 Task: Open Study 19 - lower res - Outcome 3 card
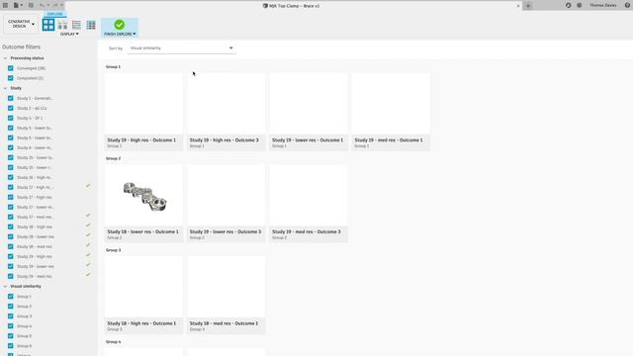226,204
